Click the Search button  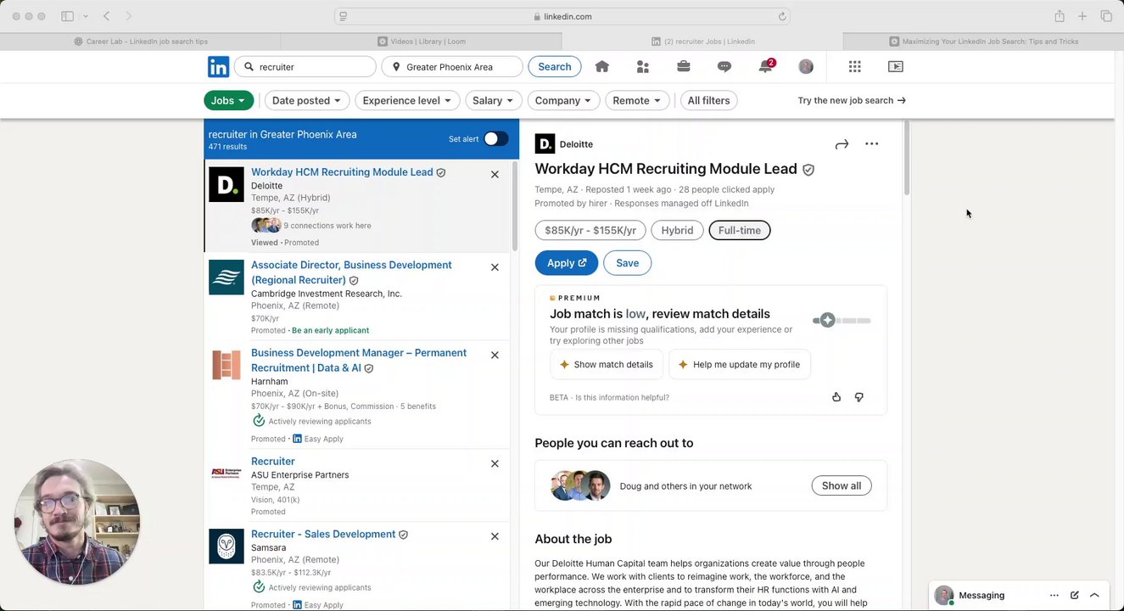tap(555, 67)
